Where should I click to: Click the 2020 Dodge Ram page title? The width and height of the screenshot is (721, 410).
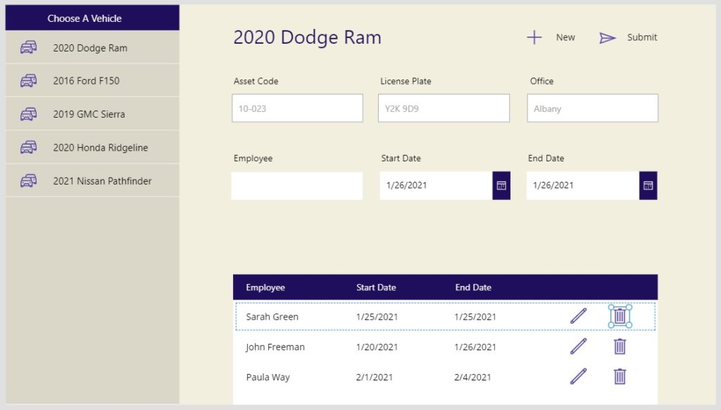point(307,37)
